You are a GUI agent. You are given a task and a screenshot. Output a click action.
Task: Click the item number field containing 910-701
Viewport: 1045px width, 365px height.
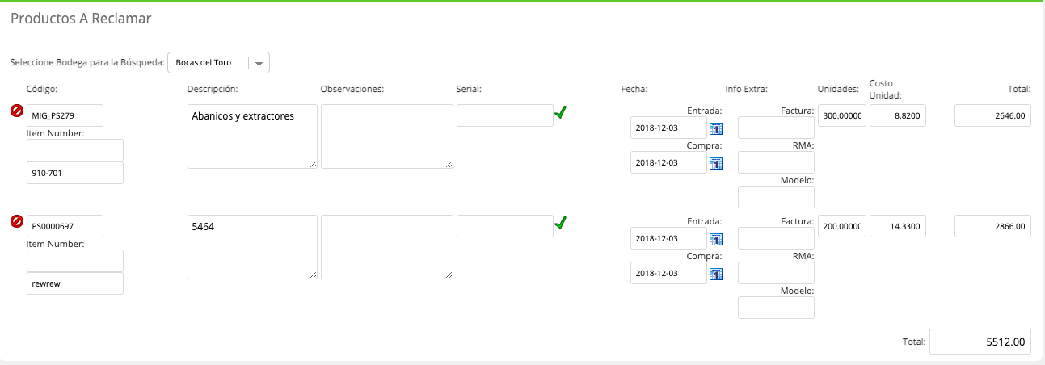[x=75, y=173]
